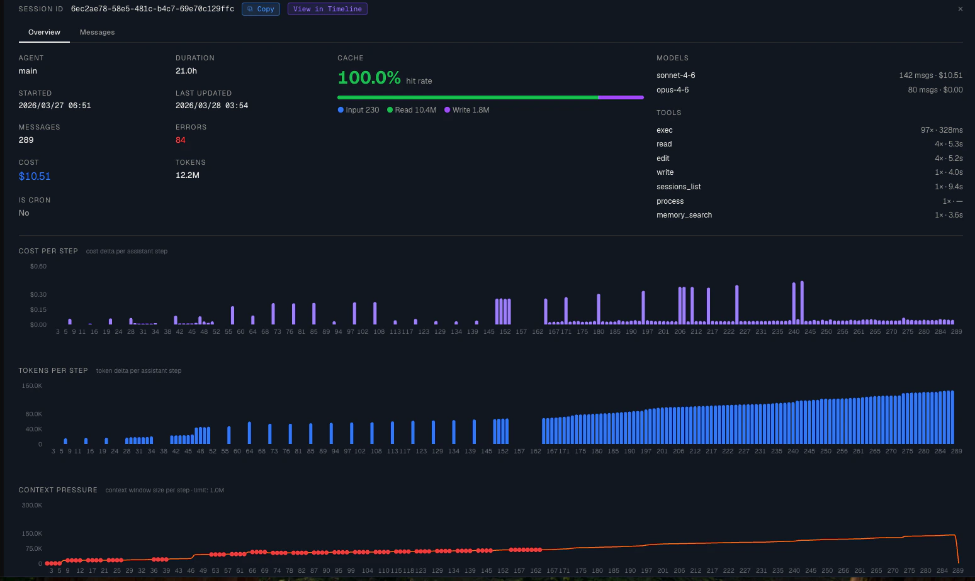Click the agent name main
This screenshot has height=581, width=975.
point(28,71)
